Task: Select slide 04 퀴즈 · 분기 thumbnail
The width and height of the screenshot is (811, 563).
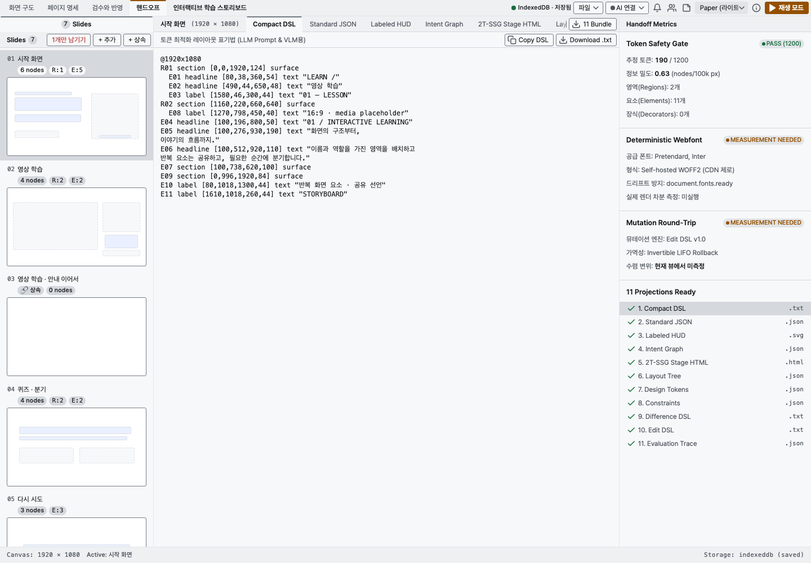Action: [77, 447]
